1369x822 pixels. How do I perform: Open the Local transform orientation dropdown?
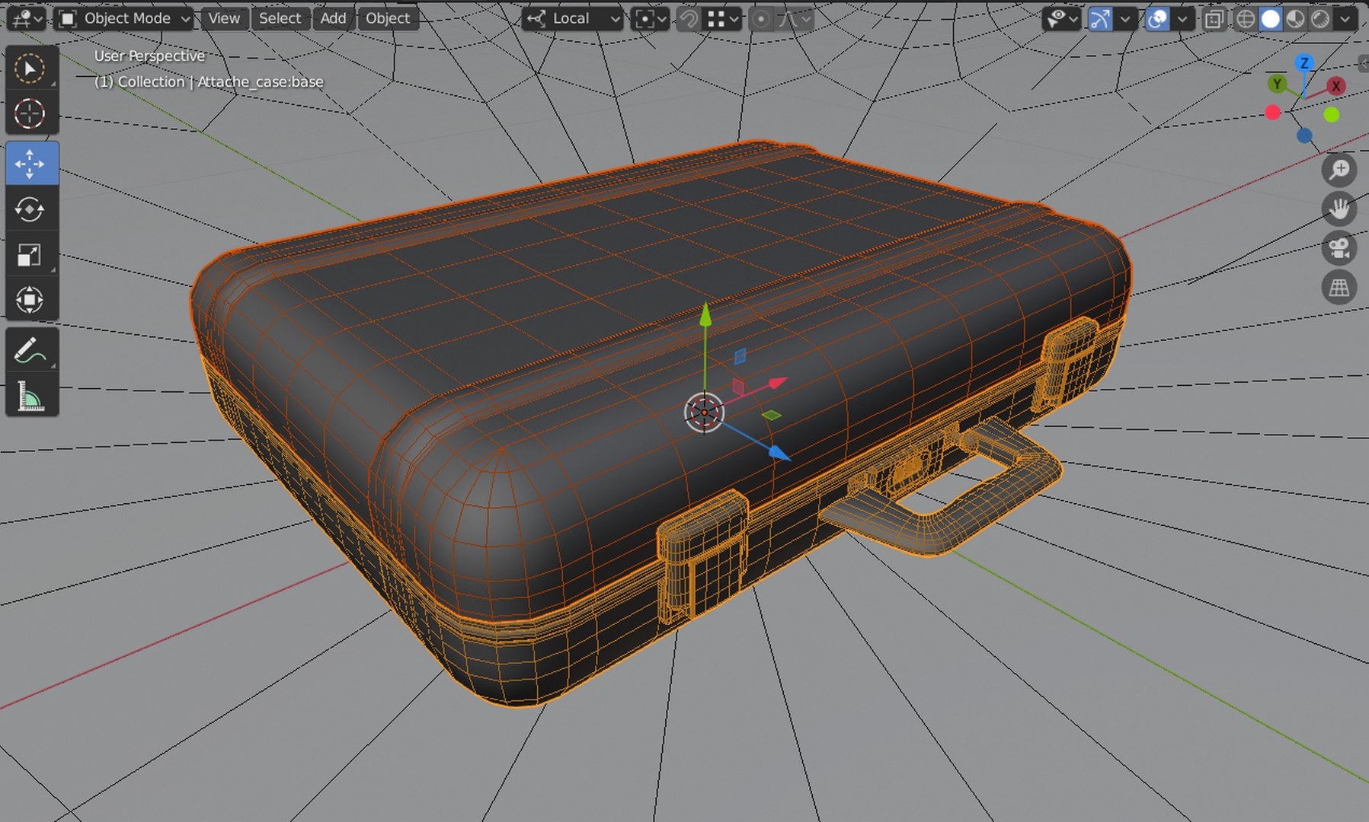(572, 19)
